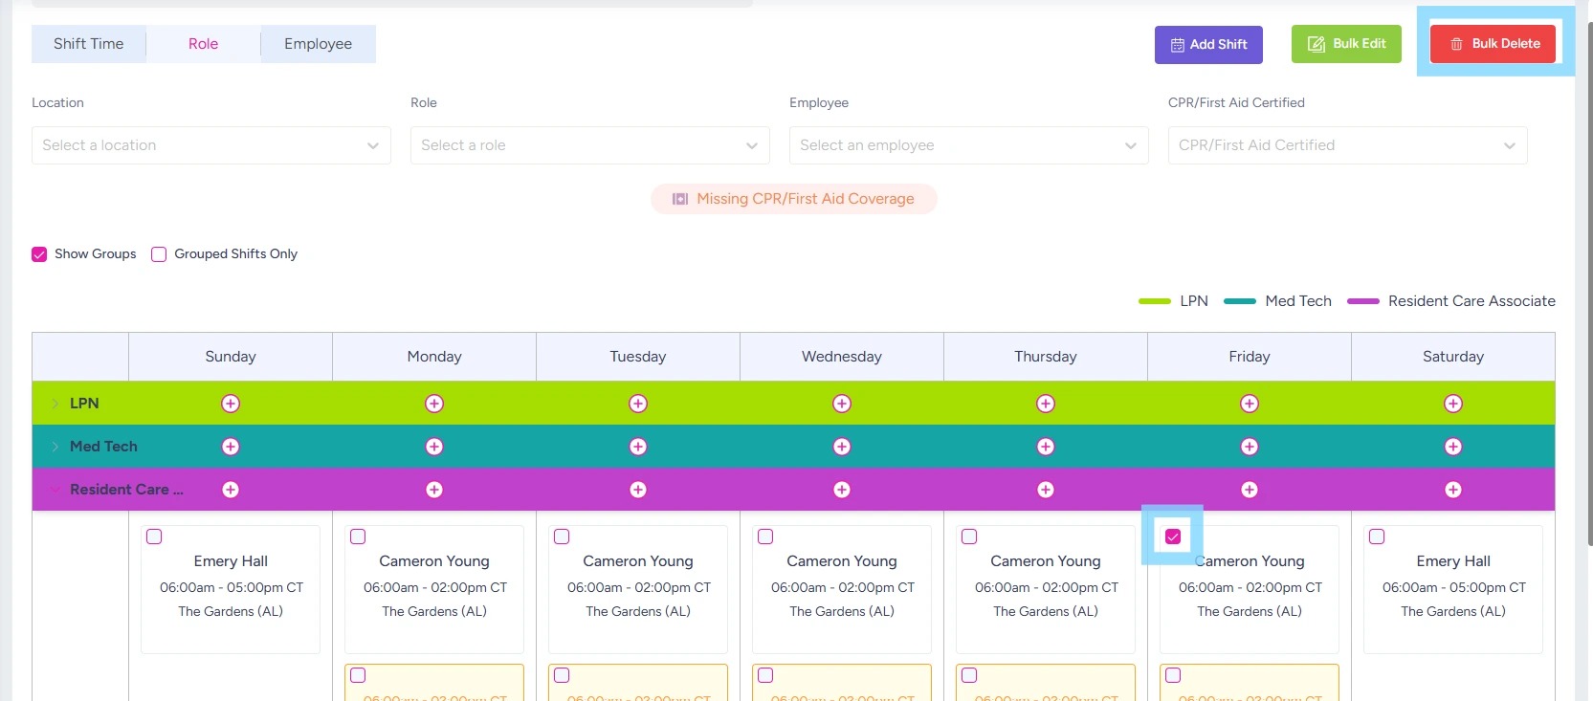Add a Med Tech shift on Monday
The height and width of the screenshot is (701, 1593).
pos(434,447)
